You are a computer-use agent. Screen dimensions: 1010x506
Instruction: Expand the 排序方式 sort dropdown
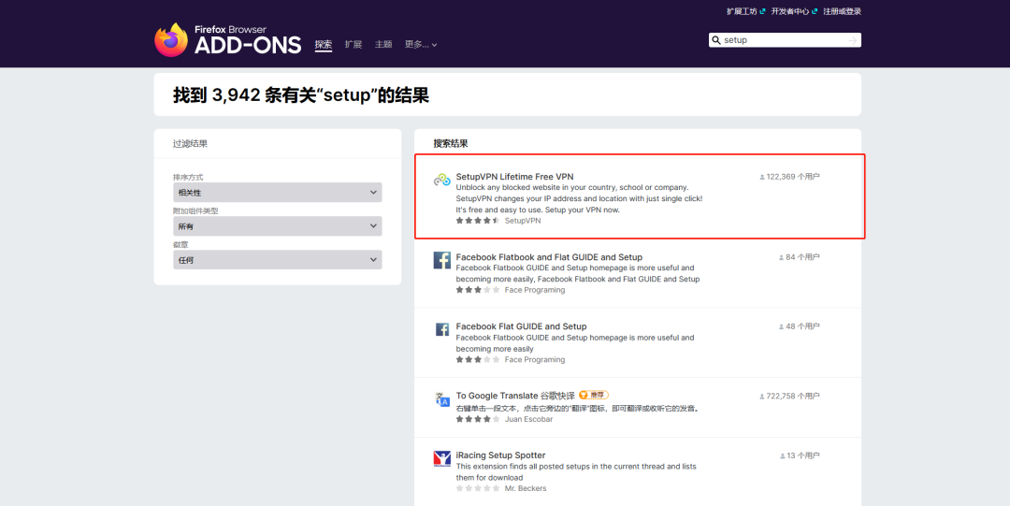coord(277,193)
